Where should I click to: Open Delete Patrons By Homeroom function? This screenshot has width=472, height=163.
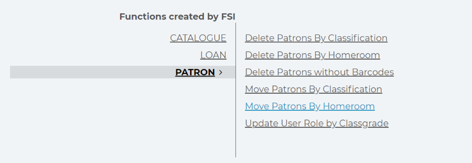(313, 55)
